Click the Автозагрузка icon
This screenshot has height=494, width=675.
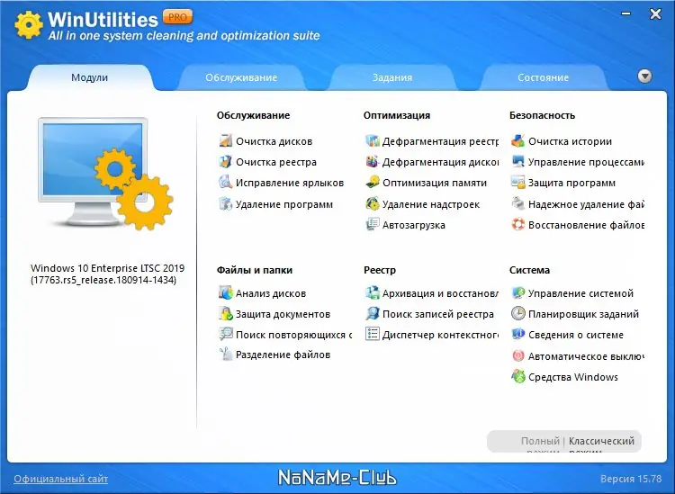[x=372, y=224]
